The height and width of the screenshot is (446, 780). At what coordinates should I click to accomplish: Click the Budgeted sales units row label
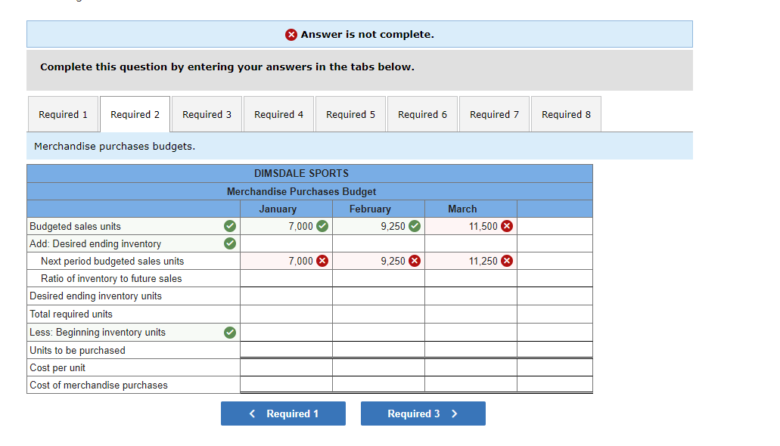click(75, 226)
